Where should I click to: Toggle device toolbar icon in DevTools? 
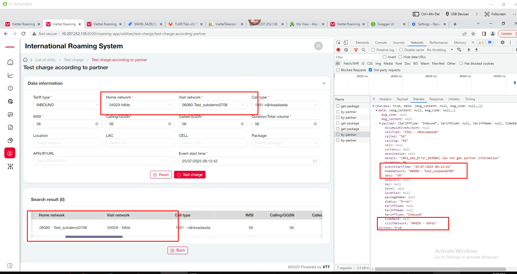(x=346, y=42)
